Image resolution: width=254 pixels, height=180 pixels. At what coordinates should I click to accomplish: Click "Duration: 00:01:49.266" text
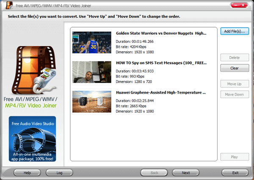(135, 42)
